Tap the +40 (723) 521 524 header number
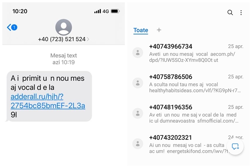Viewport: 252px width, 168px height. pyautogui.click(x=61, y=39)
